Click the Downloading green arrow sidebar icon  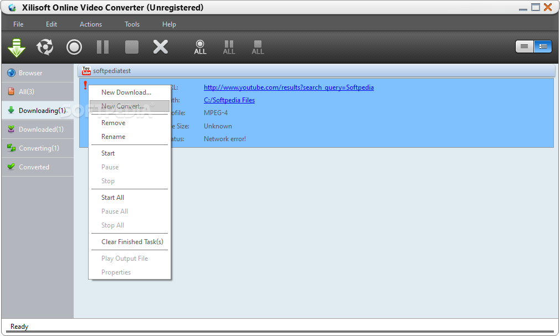[x=11, y=110]
